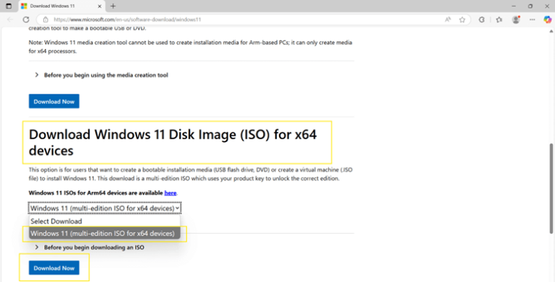The width and height of the screenshot is (555, 282).
Task: Grab the page vertical scrollbar thumb
Action: pos(551,188)
